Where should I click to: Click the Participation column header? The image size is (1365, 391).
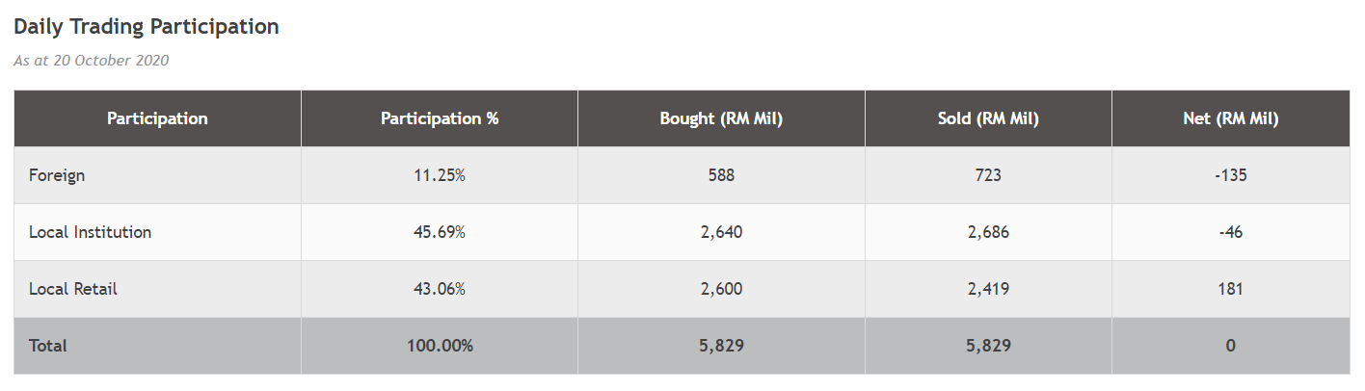[x=157, y=118]
